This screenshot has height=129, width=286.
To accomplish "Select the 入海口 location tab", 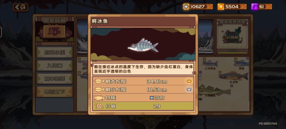I will coord(55,65).
